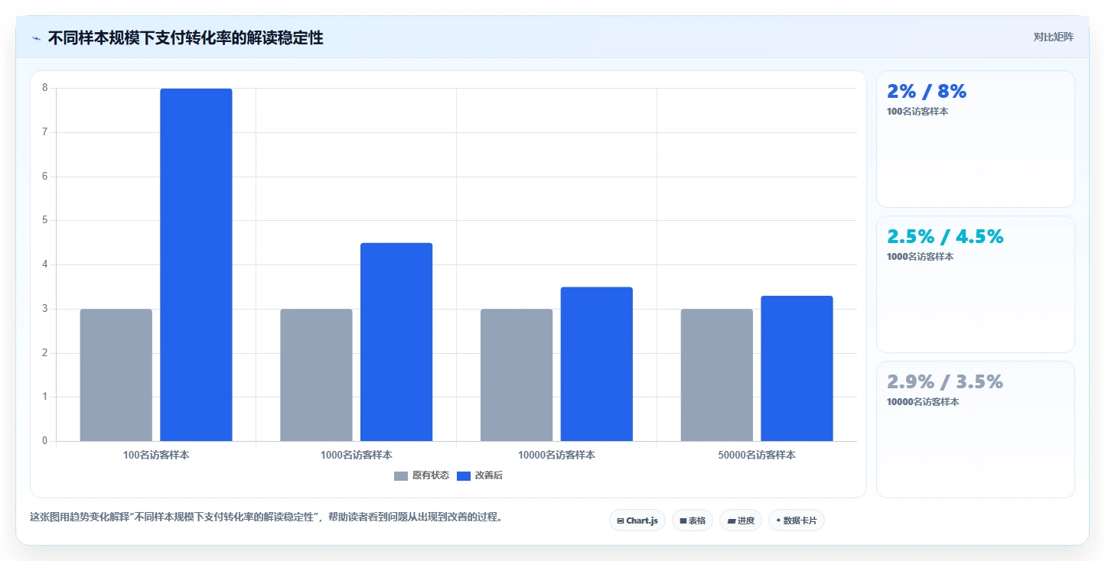This screenshot has height=561, width=1105.
Task: Click the caption sentence below the chart
Action: point(267,517)
